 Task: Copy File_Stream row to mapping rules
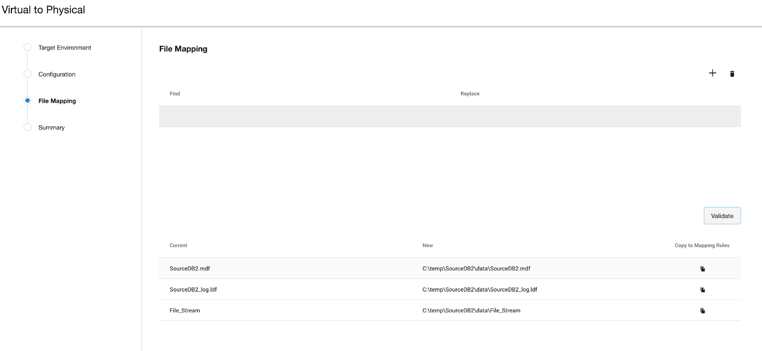[702, 311]
